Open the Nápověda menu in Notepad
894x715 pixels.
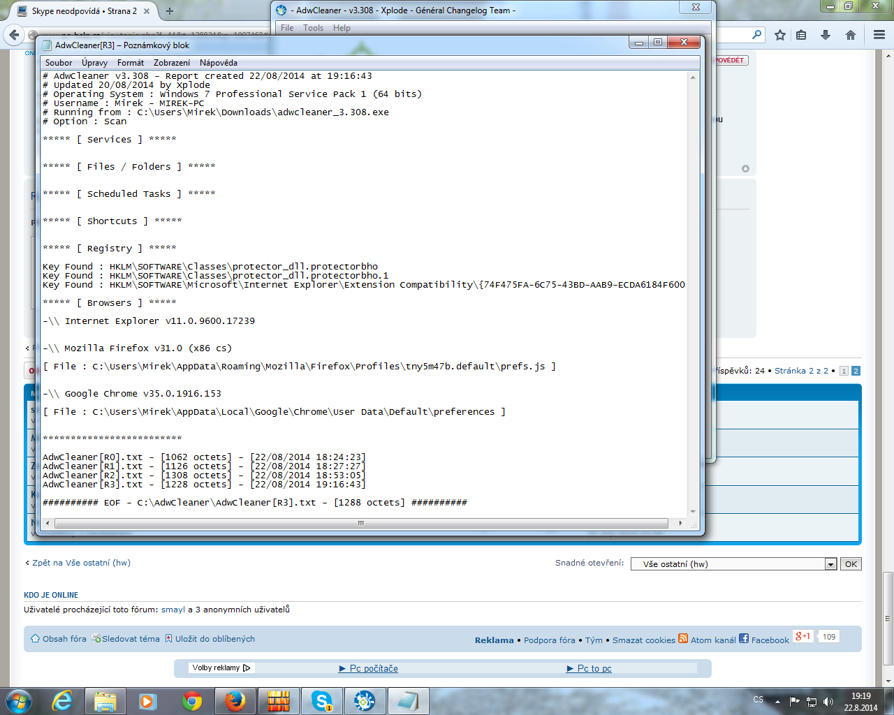pyautogui.click(x=219, y=63)
